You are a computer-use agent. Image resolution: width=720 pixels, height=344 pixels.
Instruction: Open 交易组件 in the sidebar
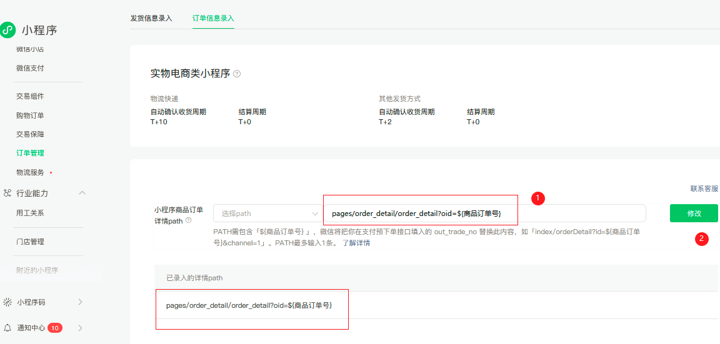pyautogui.click(x=30, y=96)
